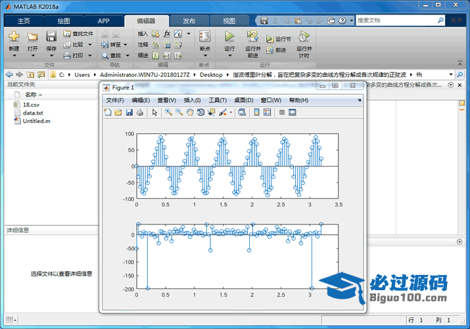Click the print icon in Figure toolbar
470x329 pixels.
coord(140,113)
